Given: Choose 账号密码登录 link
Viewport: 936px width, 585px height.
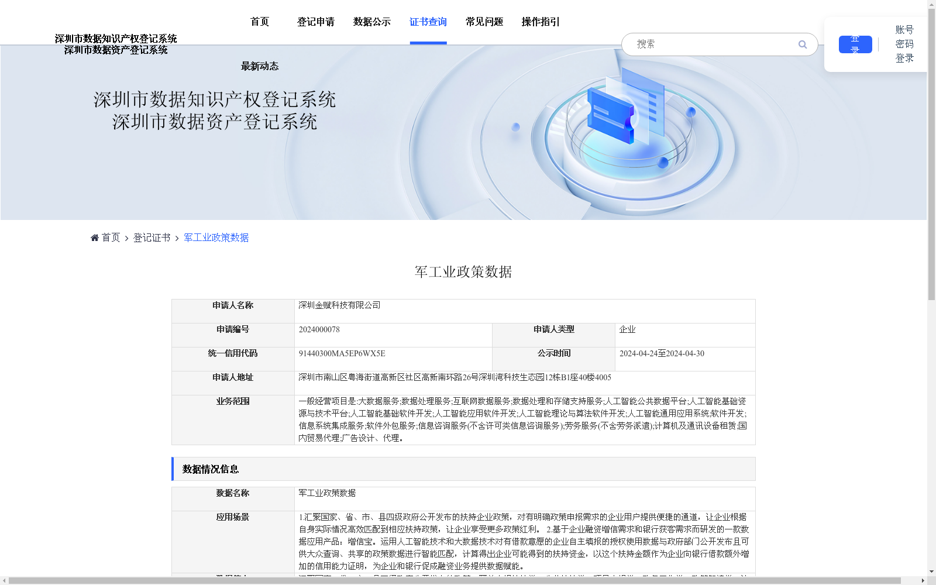Looking at the screenshot, I should [x=904, y=44].
